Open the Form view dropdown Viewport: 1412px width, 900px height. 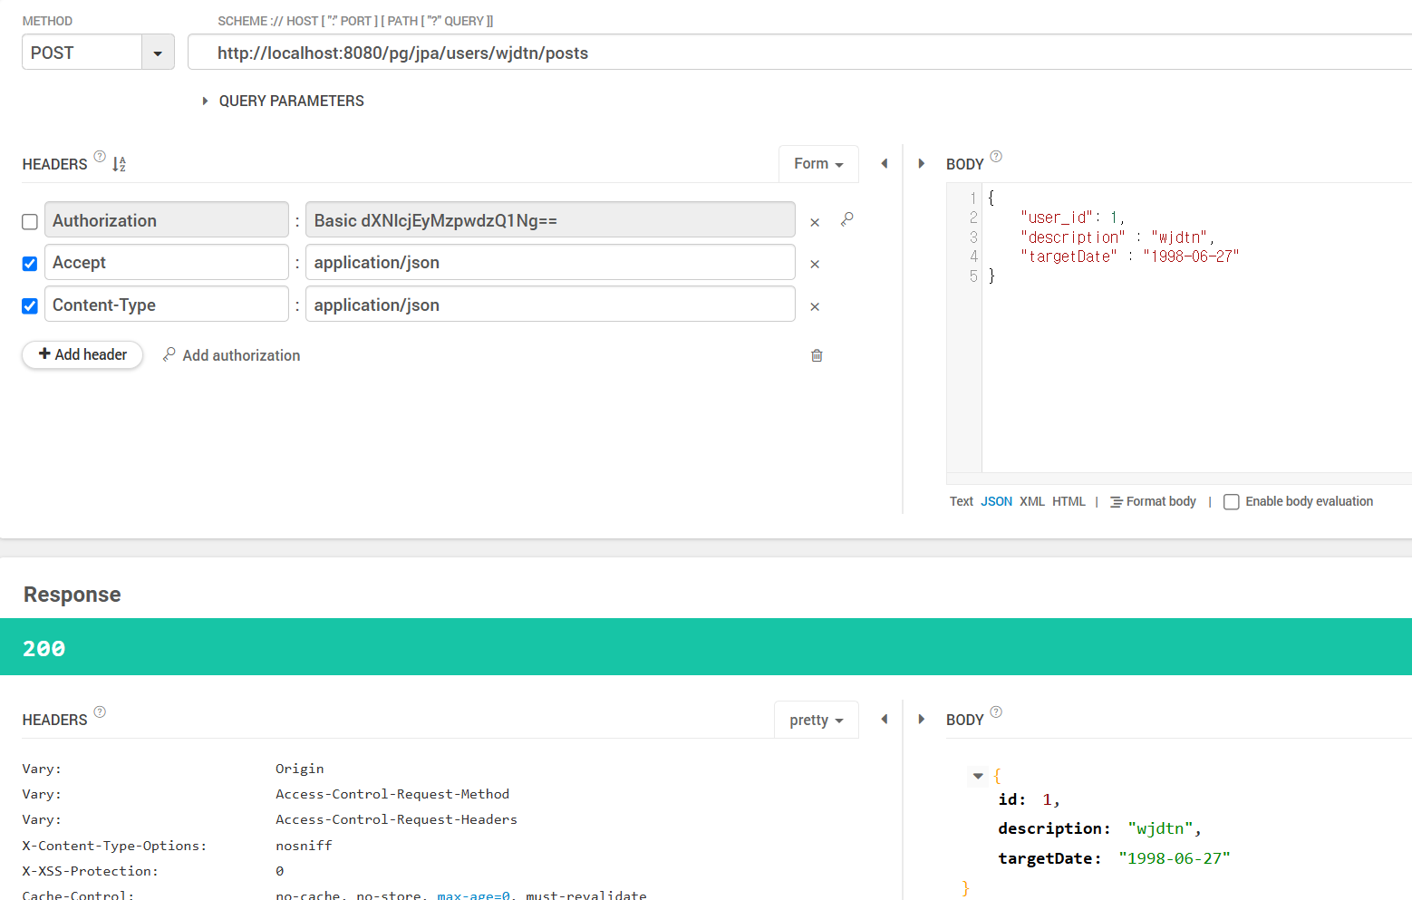click(818, 164)
